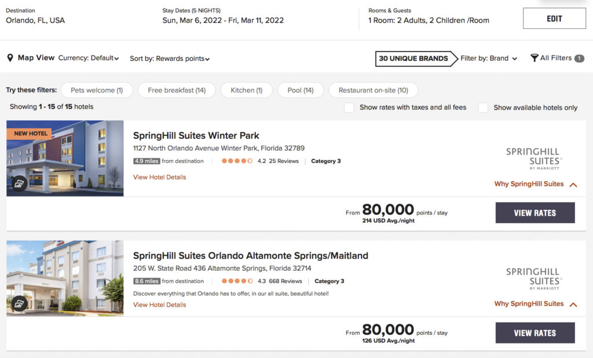Click the star rating dots for Winter Park
This screenshot has width=593, height=358.
(237, 161)
